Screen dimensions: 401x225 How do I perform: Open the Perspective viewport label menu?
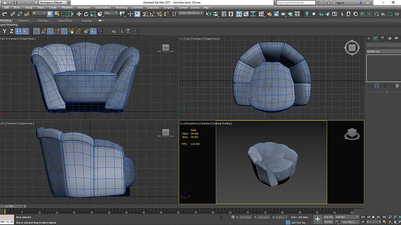click(x=192, y=124)
